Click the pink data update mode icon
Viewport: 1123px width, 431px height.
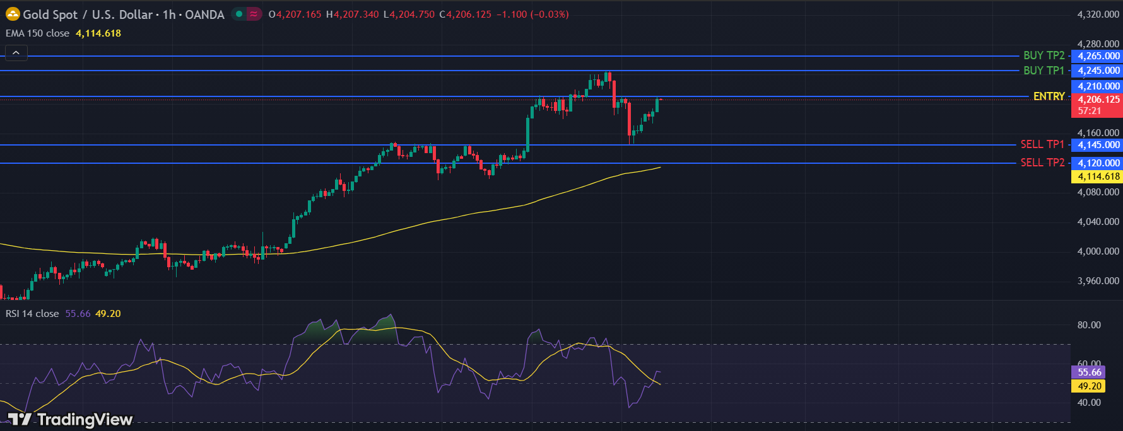tap(254, 14)
